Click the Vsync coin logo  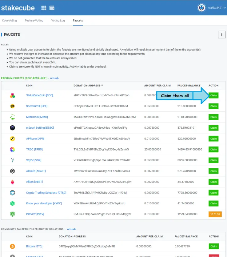(12, 160)
